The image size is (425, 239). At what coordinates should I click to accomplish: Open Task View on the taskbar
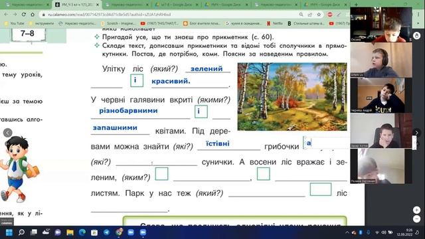click(x=34, y=232)
